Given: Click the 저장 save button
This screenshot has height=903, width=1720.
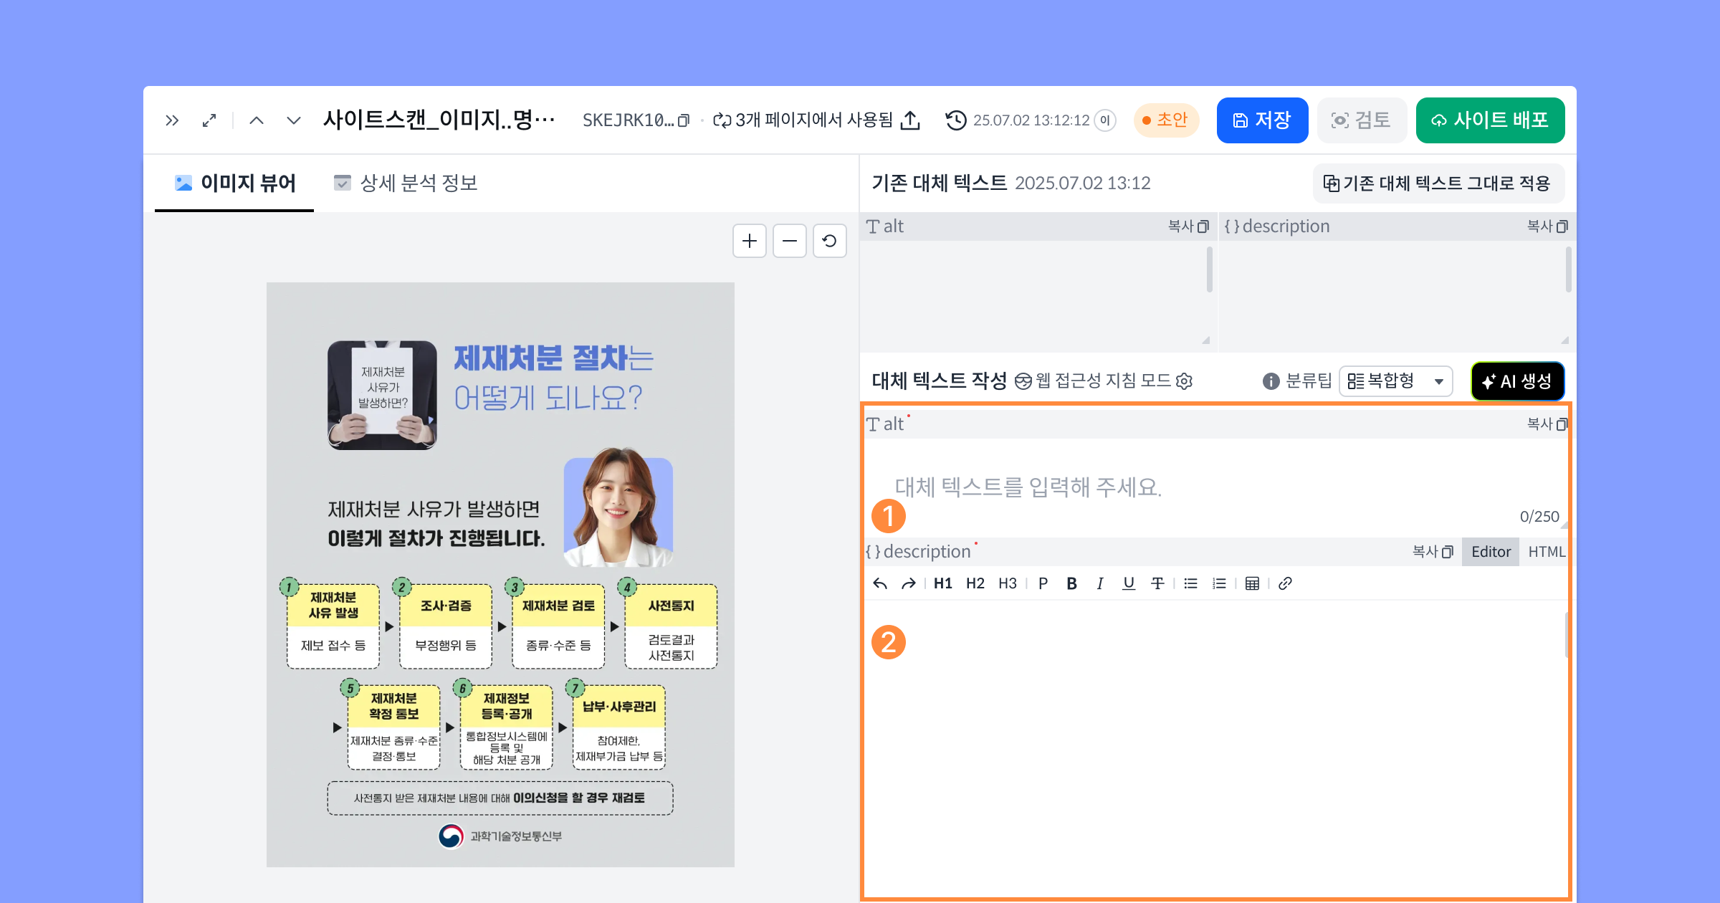Looking at the screenshot, I should pyautogui.click(x=1262, y=120).
